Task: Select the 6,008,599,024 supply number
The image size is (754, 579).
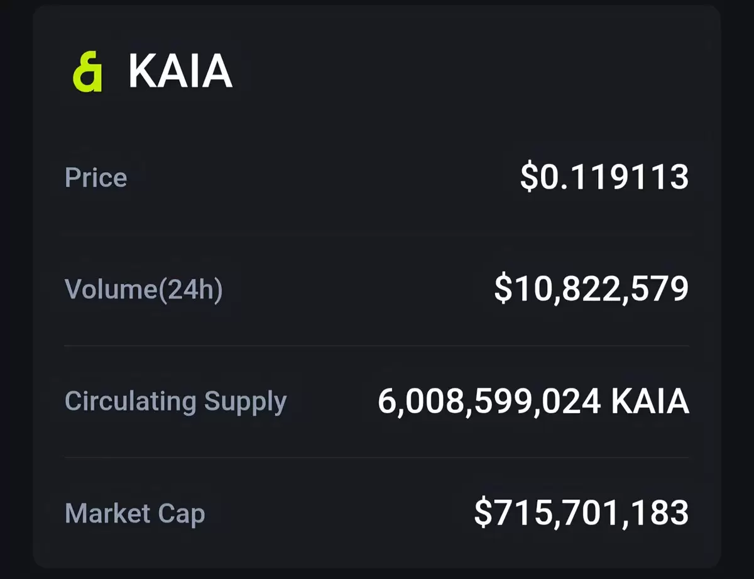Action: tap(489, 402)
